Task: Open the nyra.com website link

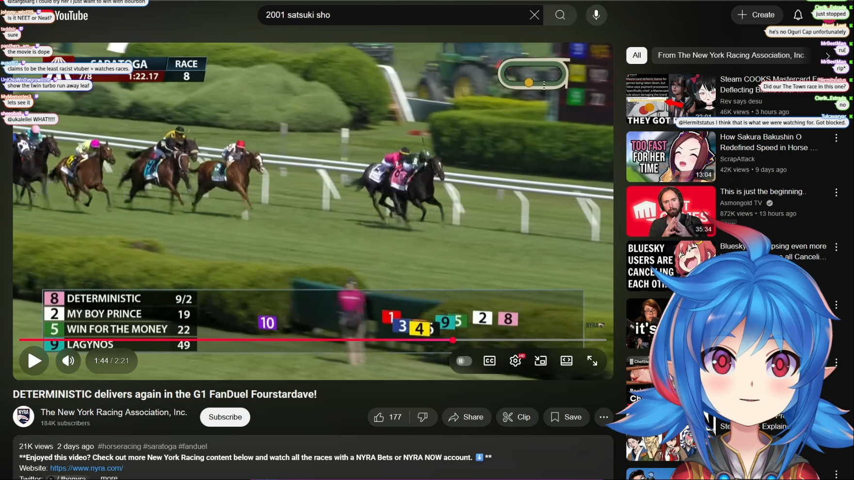Action: tap(87, 468)
